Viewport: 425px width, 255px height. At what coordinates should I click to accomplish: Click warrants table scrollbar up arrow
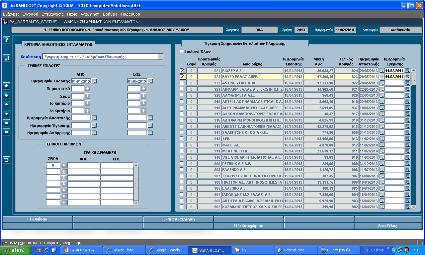click(413, 70)
